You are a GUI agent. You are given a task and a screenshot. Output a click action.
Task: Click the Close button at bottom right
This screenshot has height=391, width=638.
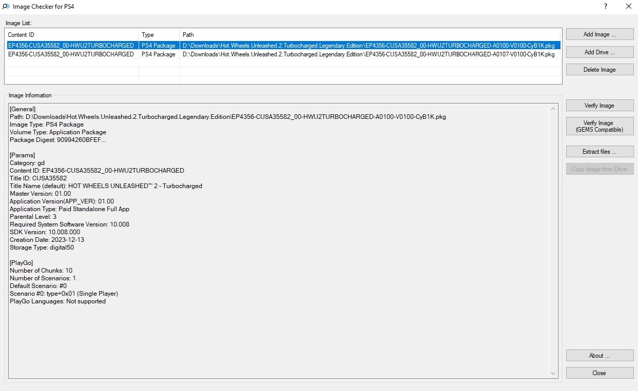[600, 373]
